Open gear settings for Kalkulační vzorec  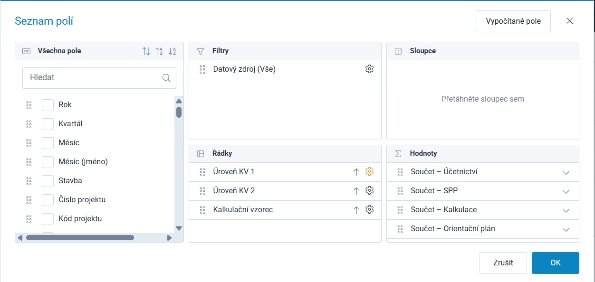coord(369,210)
